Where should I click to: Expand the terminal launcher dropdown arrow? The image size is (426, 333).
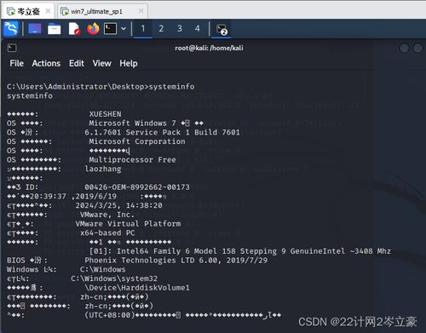(124, 29)
